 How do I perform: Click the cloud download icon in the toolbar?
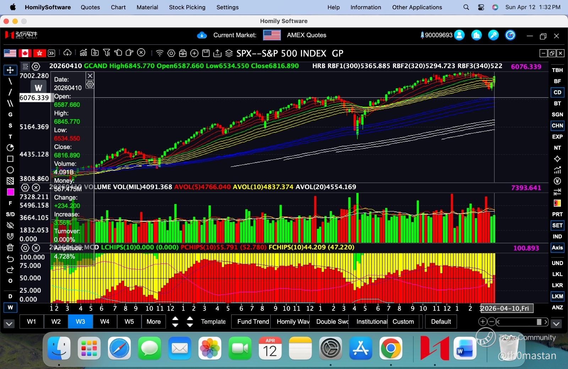click(x=67, y=53)
